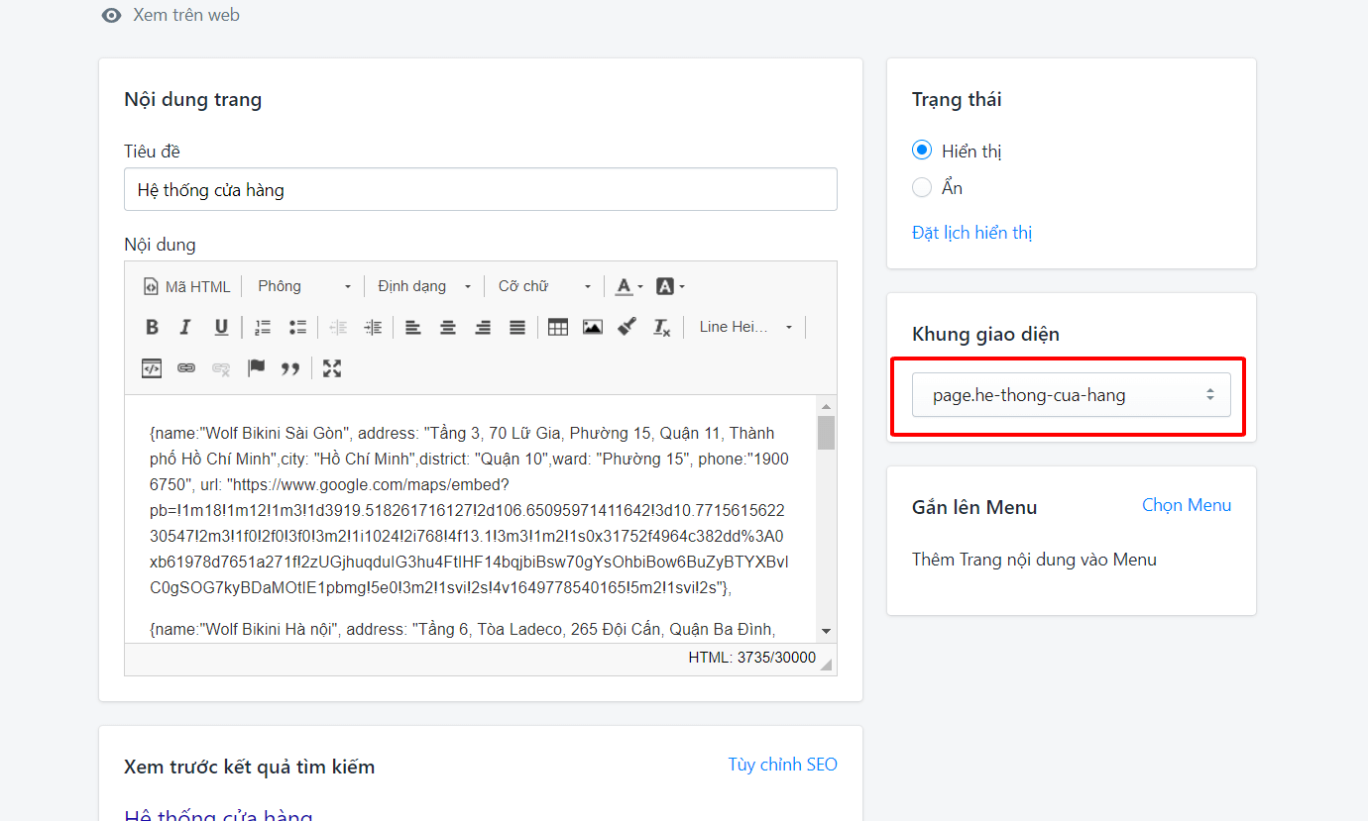
Task: Expand the Định dạng format dropdown
Action: [x=424, y=286]
